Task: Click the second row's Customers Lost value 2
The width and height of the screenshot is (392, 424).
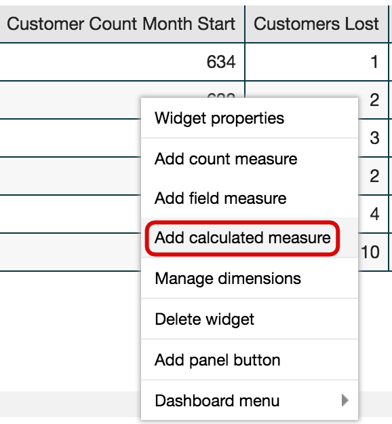Action: tap(373, 100)
